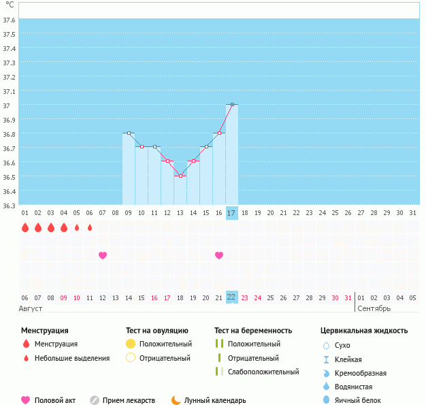This screenshot has width=426, height=405.
Task: Select highlighted cycle day 17
Action: point(232,213)
